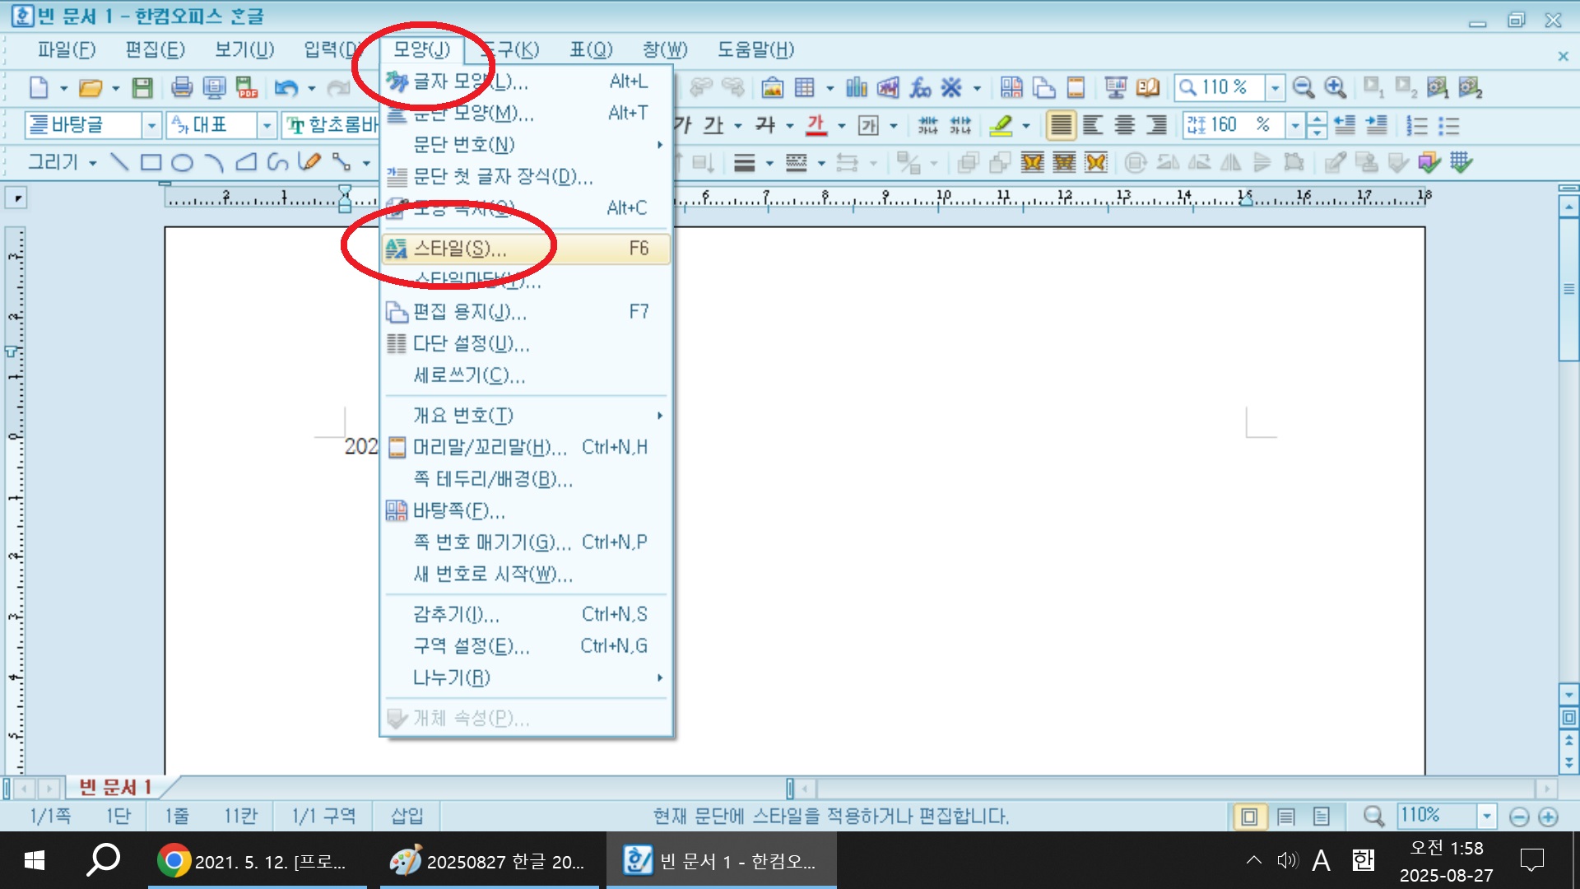Click the Undo arrow icon
This screenshot has width=1580, height=889.
286,87
